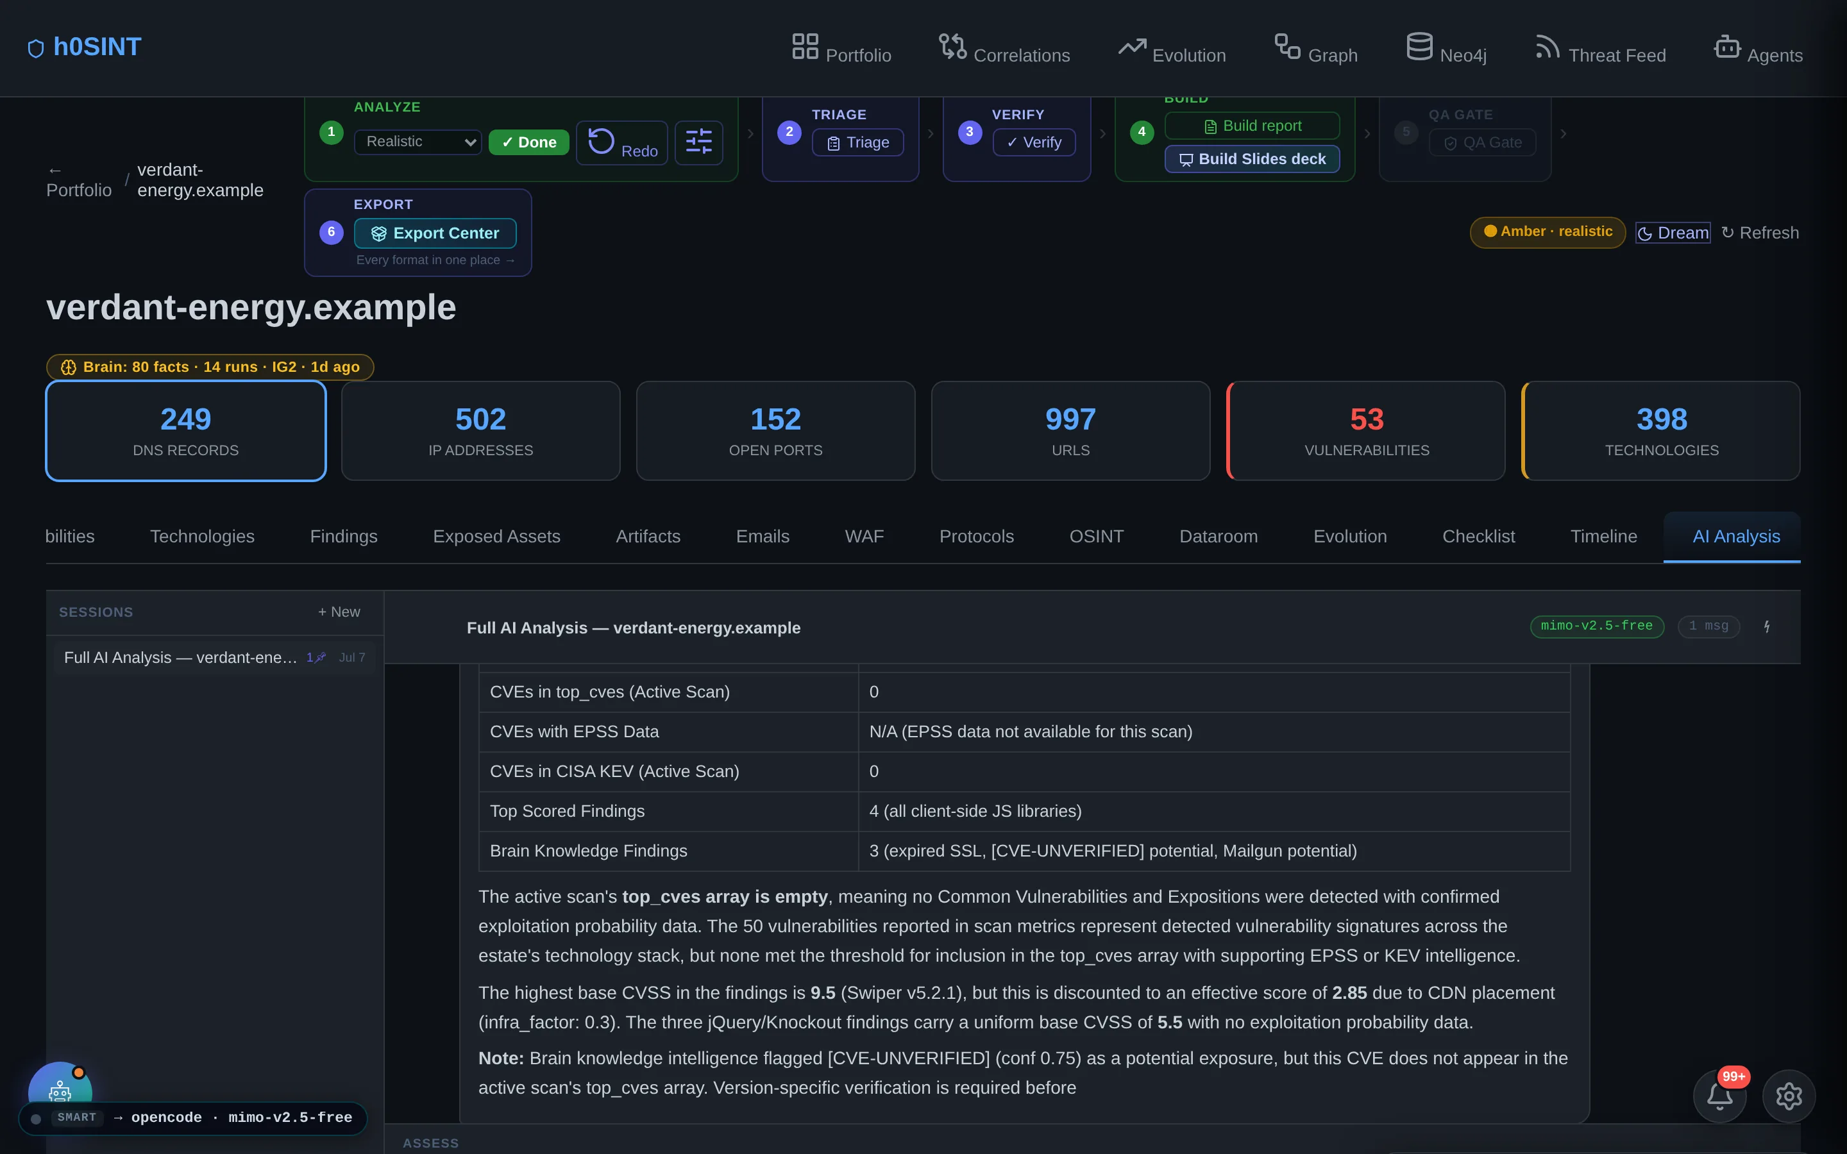
Task: Click the Correlations pull-request icon
Action: (952, 46)
